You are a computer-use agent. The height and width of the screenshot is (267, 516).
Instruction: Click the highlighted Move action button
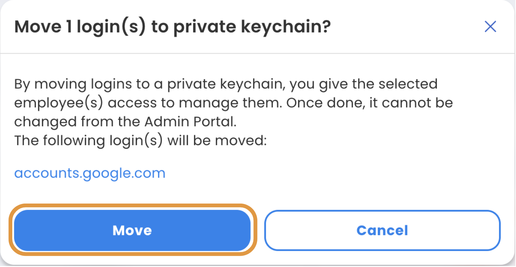(132, 230)
